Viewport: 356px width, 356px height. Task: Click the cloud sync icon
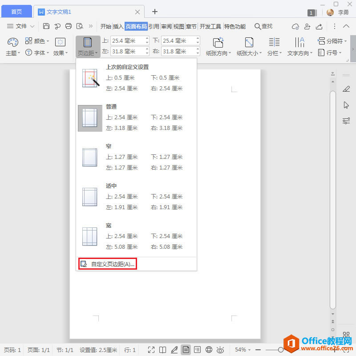click(295, 27)
